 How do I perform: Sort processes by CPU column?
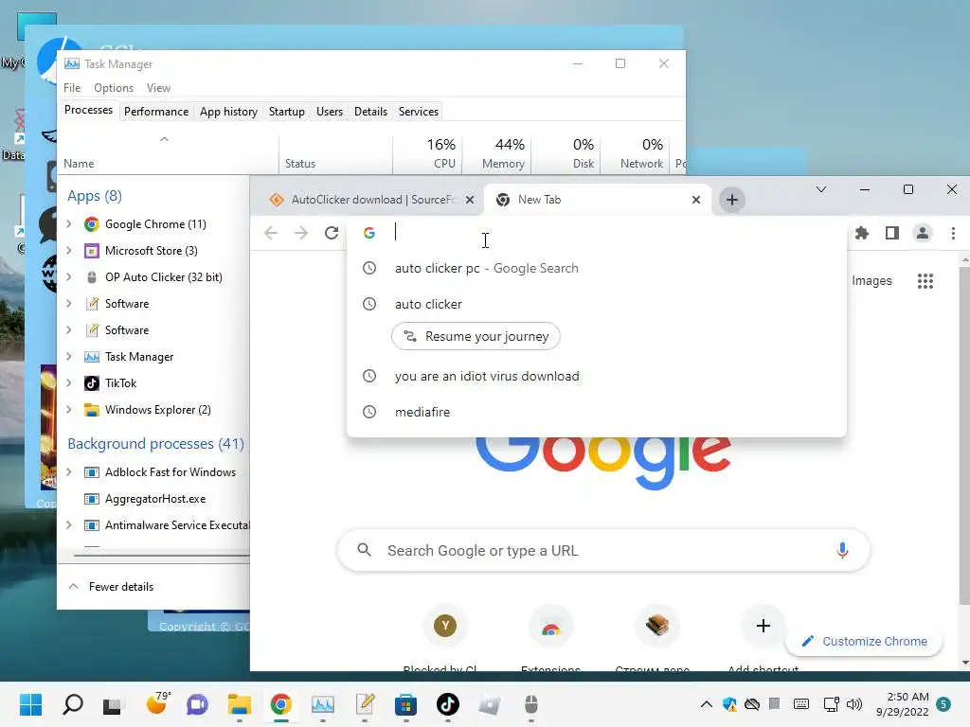427,153
